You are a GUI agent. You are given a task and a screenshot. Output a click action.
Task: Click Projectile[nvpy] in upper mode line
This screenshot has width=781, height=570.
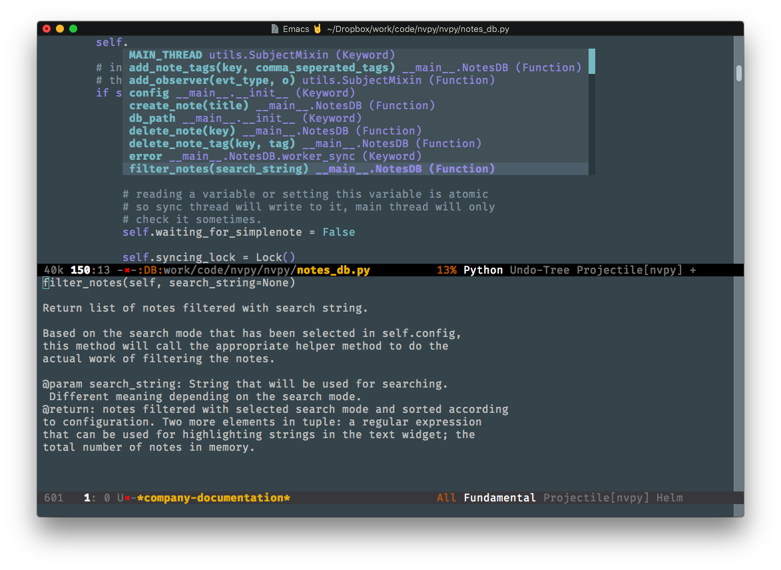(x=629, y=270)
